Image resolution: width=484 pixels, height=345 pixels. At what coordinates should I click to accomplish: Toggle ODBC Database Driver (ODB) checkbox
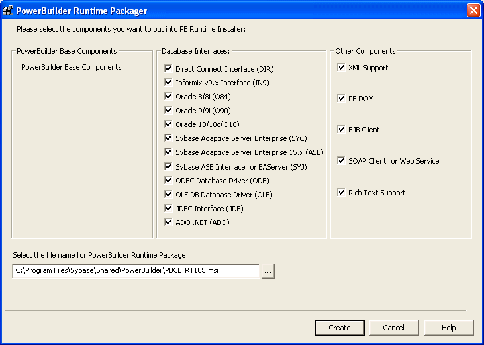pyautogui.click(x=168, y=181)
